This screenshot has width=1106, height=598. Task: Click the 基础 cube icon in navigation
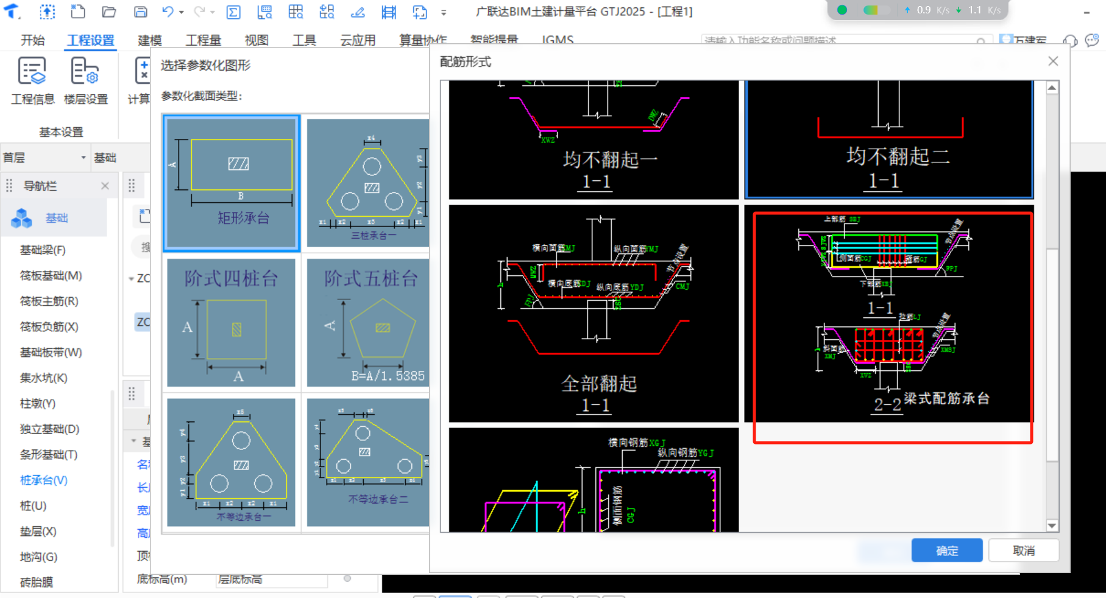[x=22, y=218]
